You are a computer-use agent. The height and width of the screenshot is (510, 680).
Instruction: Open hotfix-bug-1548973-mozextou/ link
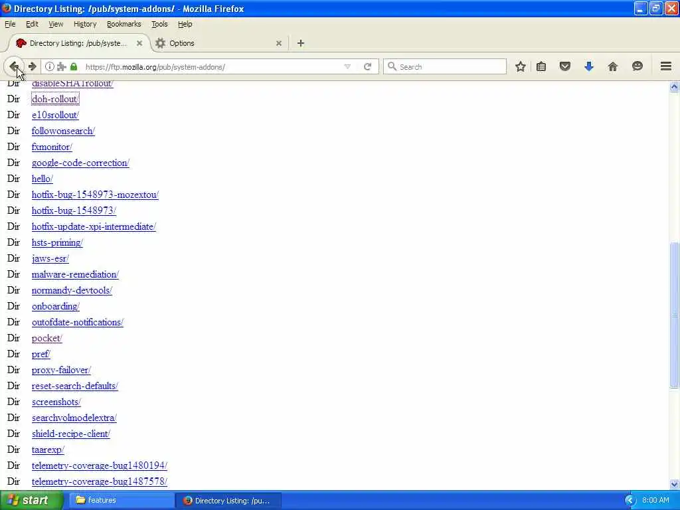pyautogui.click(x=95, y=195)
